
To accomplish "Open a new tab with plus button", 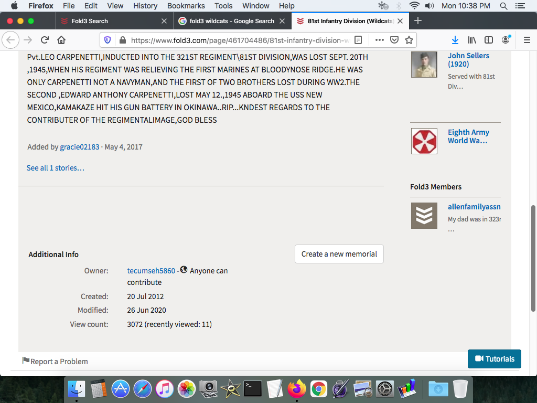I will pyautogui.click(x=418, y=21).
